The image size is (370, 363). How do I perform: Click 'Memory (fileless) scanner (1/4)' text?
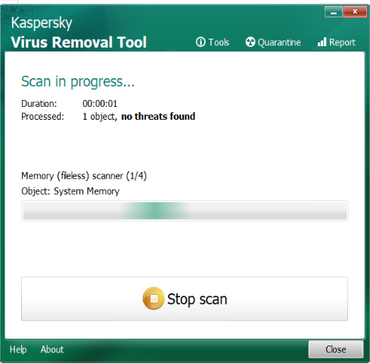pos(84,176)
